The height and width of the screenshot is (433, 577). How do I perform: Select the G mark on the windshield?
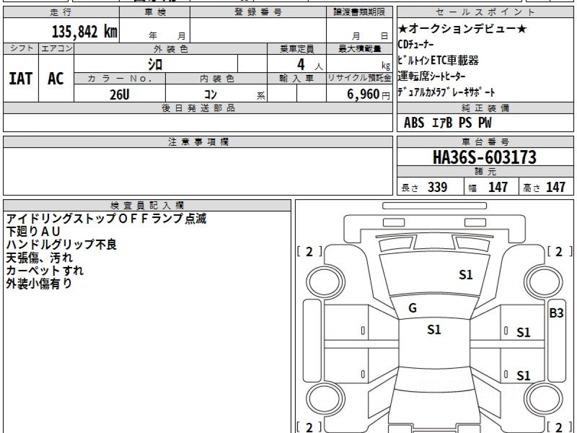click(413, 308)
